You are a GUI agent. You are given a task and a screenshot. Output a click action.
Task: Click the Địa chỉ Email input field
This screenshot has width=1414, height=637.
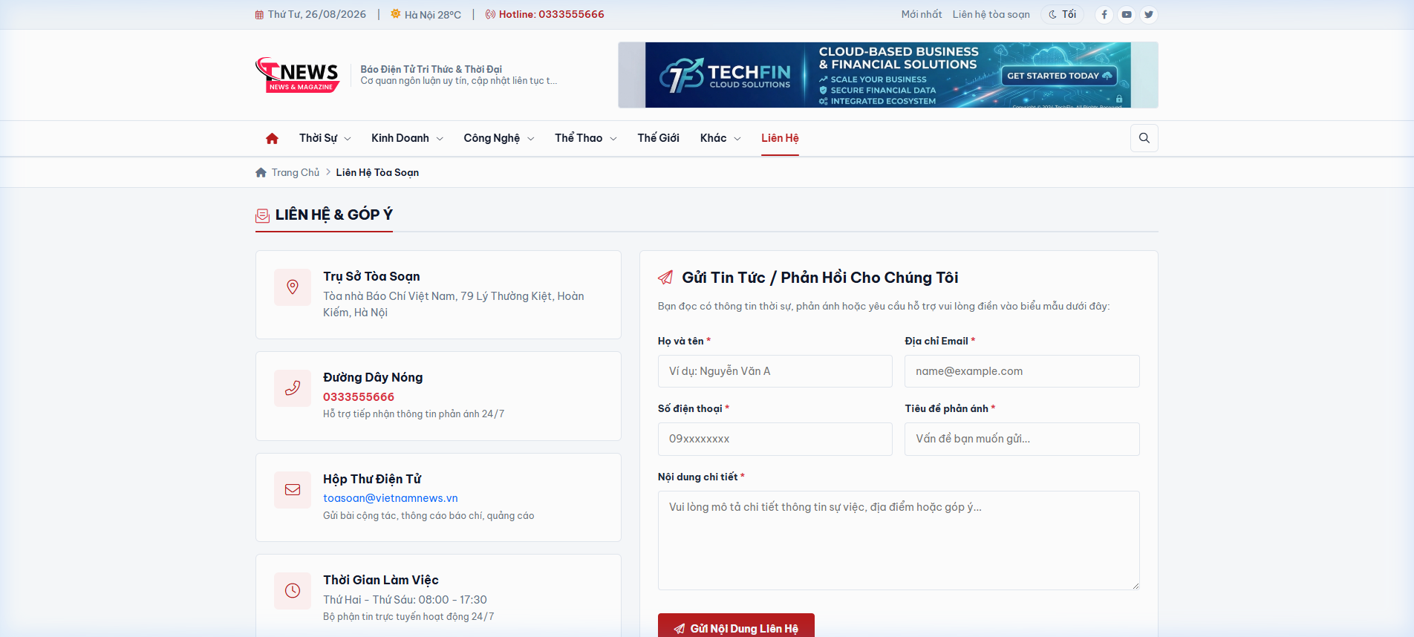point(1022,371)
